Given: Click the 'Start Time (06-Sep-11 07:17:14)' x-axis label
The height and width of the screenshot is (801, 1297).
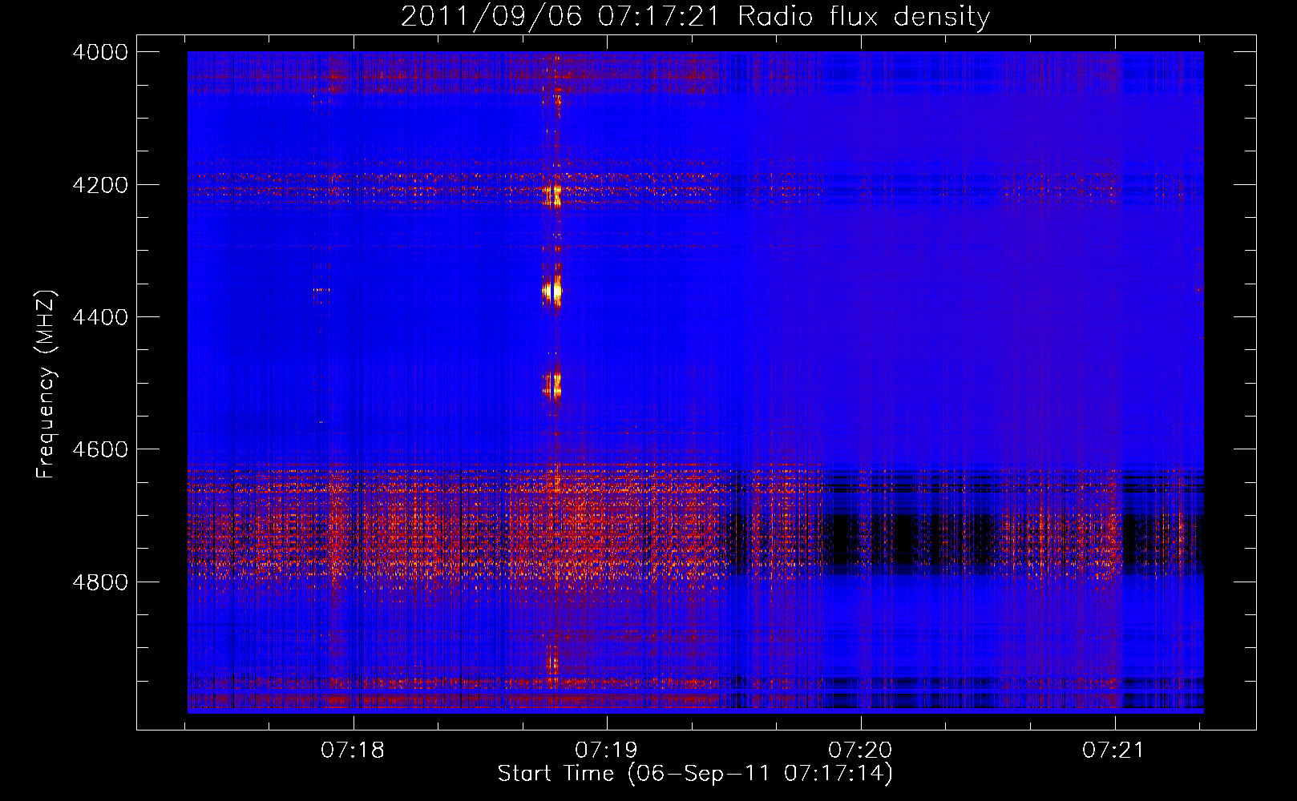Looking at the screenshot, I should point(695,774).
